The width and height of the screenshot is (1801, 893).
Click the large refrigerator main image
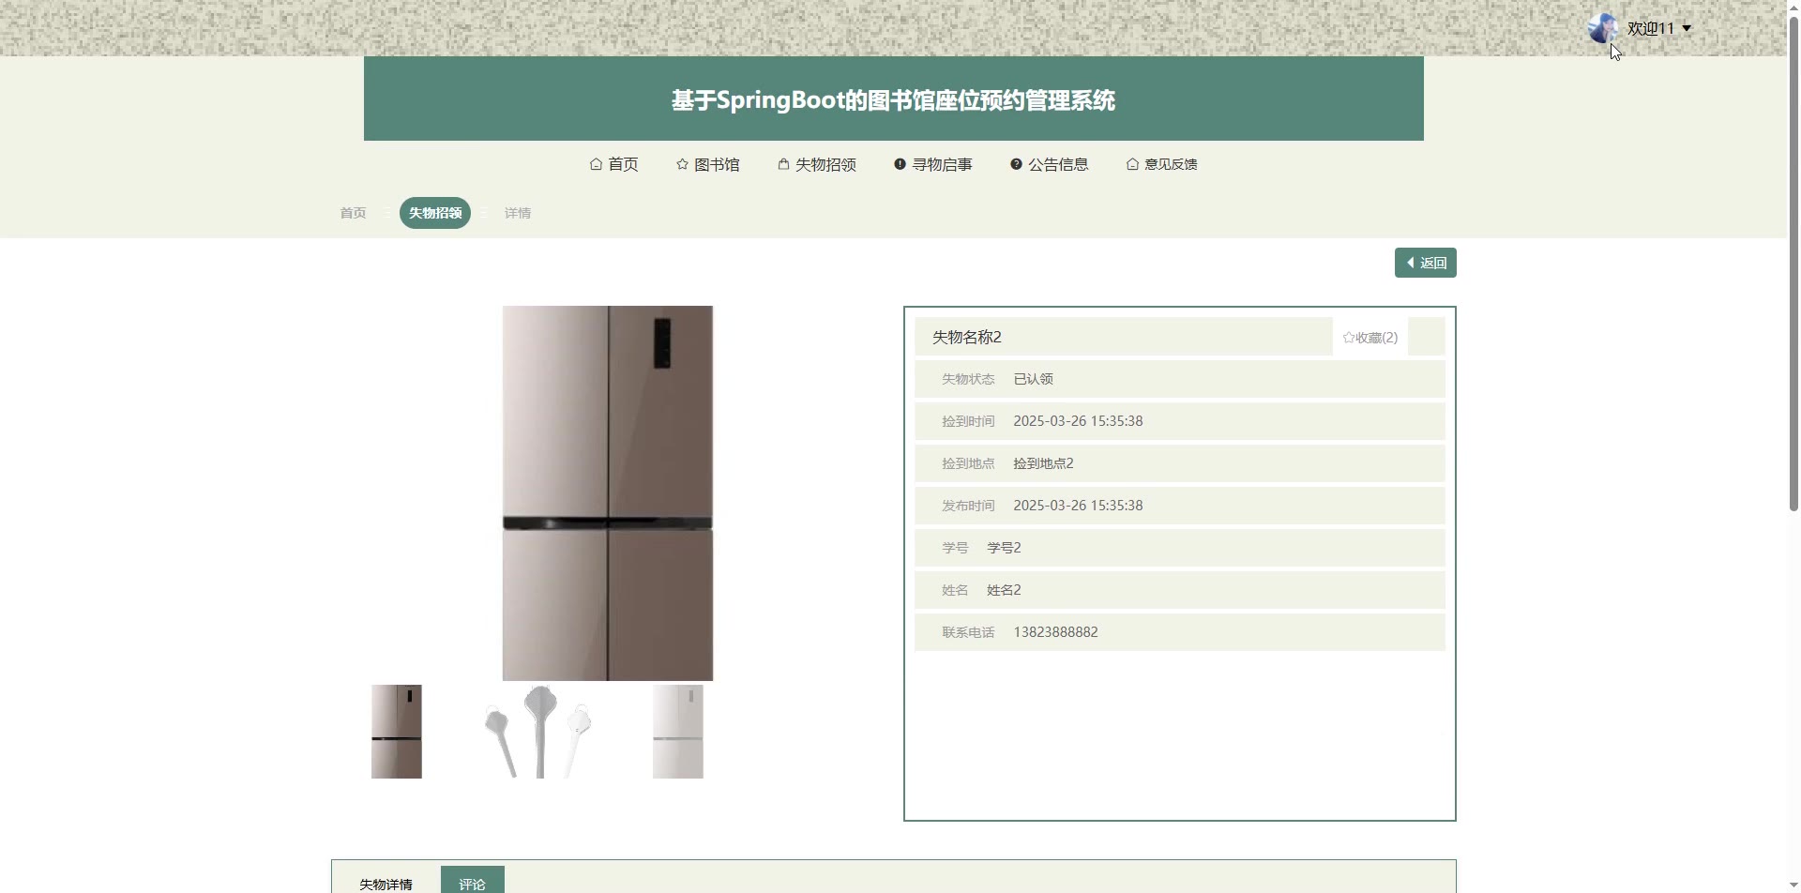[608, 493]
